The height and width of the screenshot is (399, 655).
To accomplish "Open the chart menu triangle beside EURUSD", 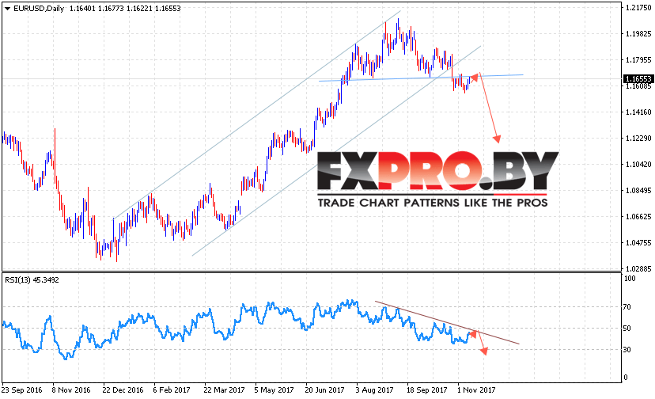I will point(7,9).
